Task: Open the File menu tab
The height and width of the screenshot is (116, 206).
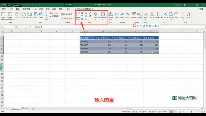Action: tap(4, 9)
